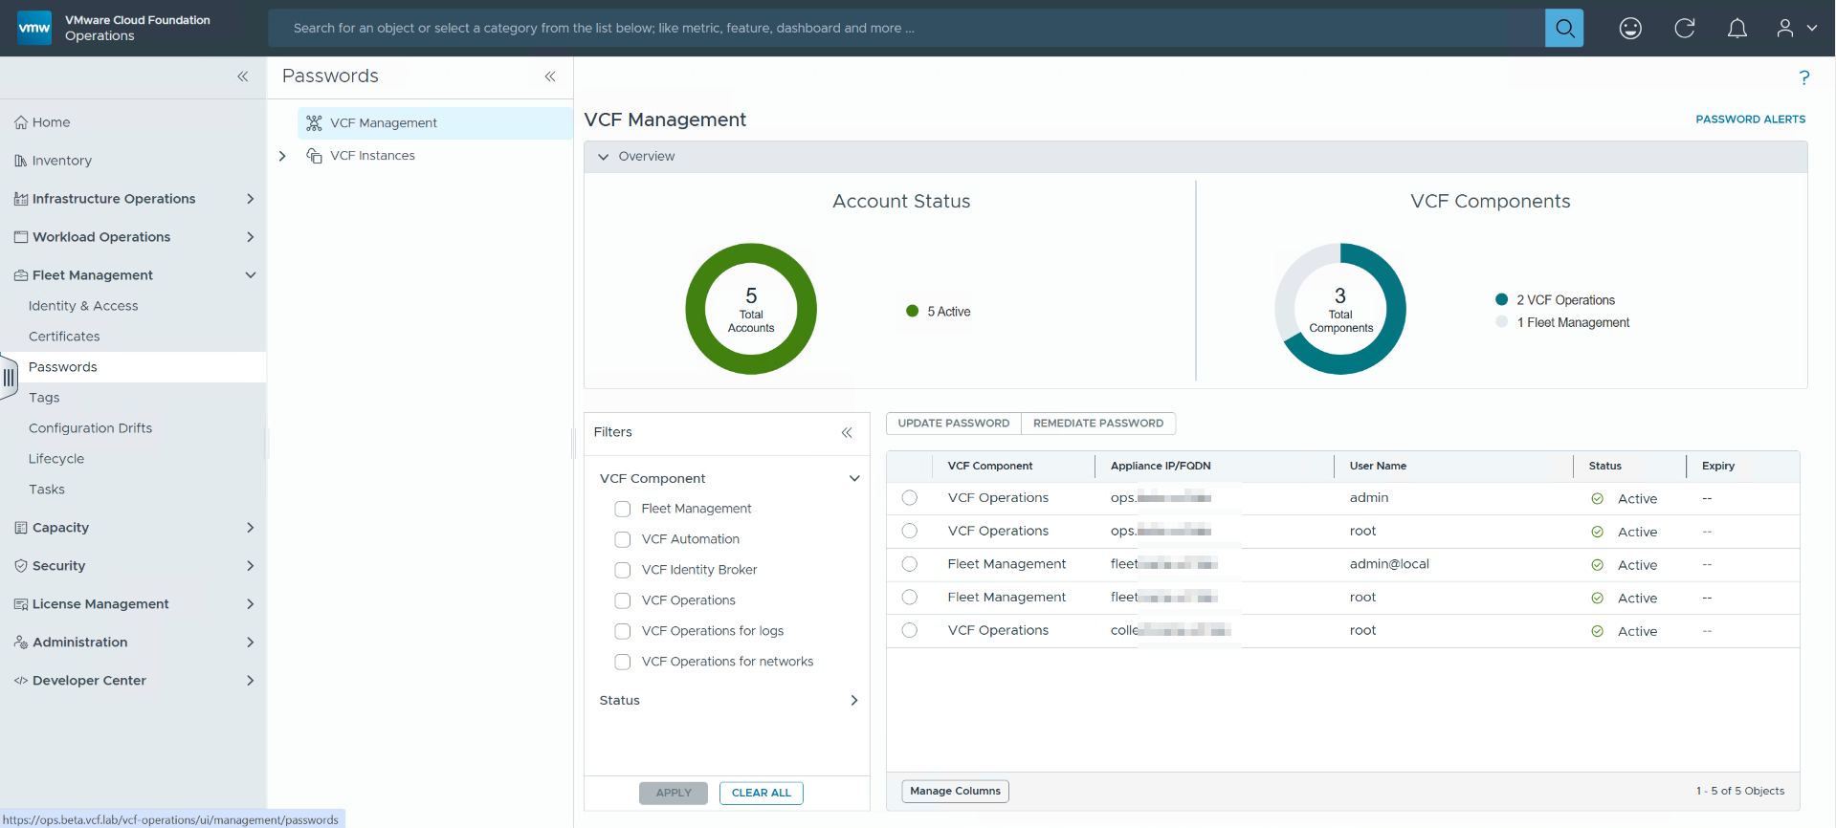Click the APPLY filters button

pos(674,793)
